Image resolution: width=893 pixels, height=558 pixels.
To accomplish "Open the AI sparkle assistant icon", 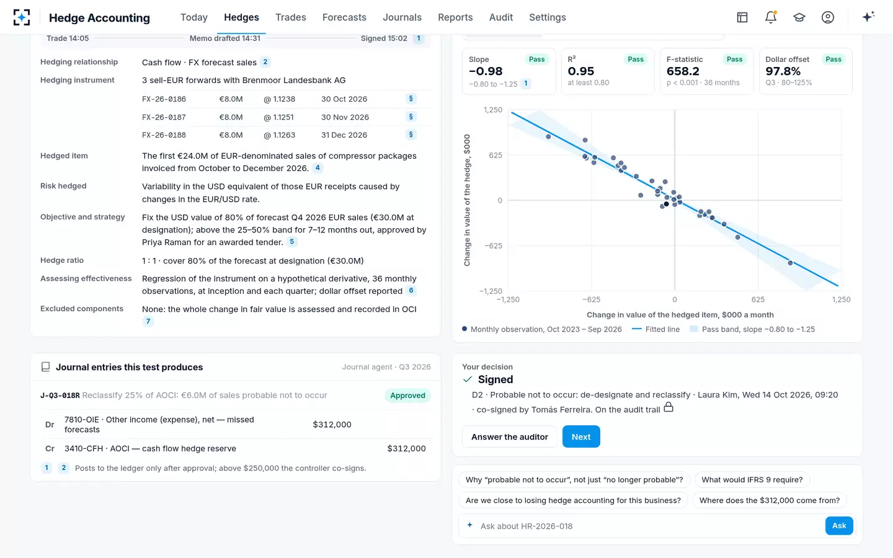I will coord(868,17).
